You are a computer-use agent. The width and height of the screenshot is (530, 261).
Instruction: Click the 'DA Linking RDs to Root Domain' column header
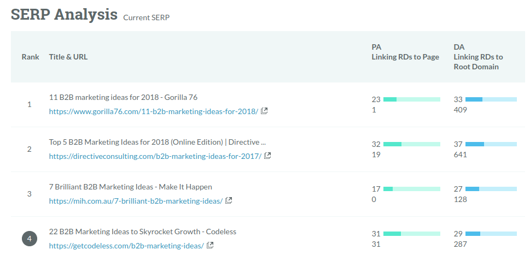point(478,57)
